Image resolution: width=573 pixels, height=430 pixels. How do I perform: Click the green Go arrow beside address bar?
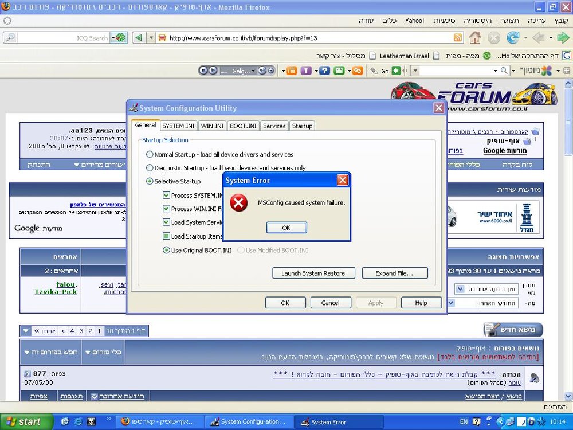(x=139, y=38)
